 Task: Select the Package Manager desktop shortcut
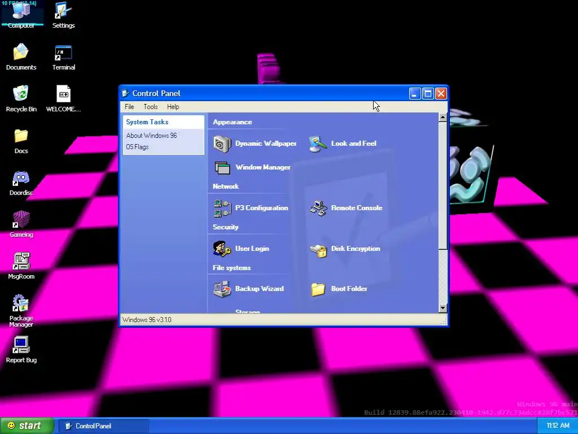coord(21,310)
